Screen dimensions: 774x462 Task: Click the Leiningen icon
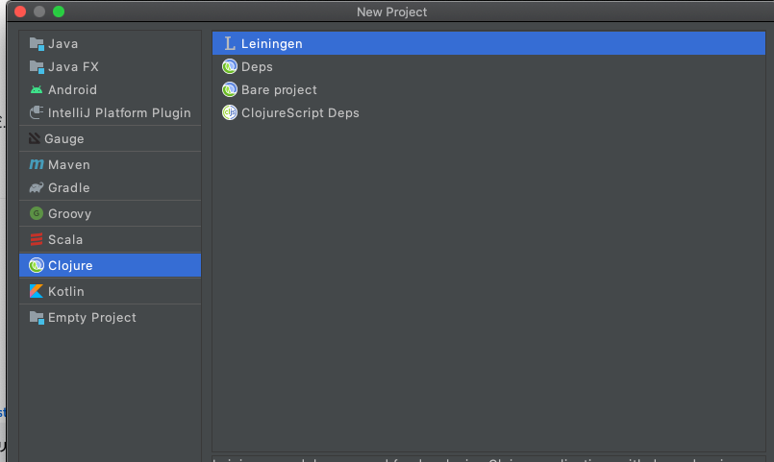(229, 43)
